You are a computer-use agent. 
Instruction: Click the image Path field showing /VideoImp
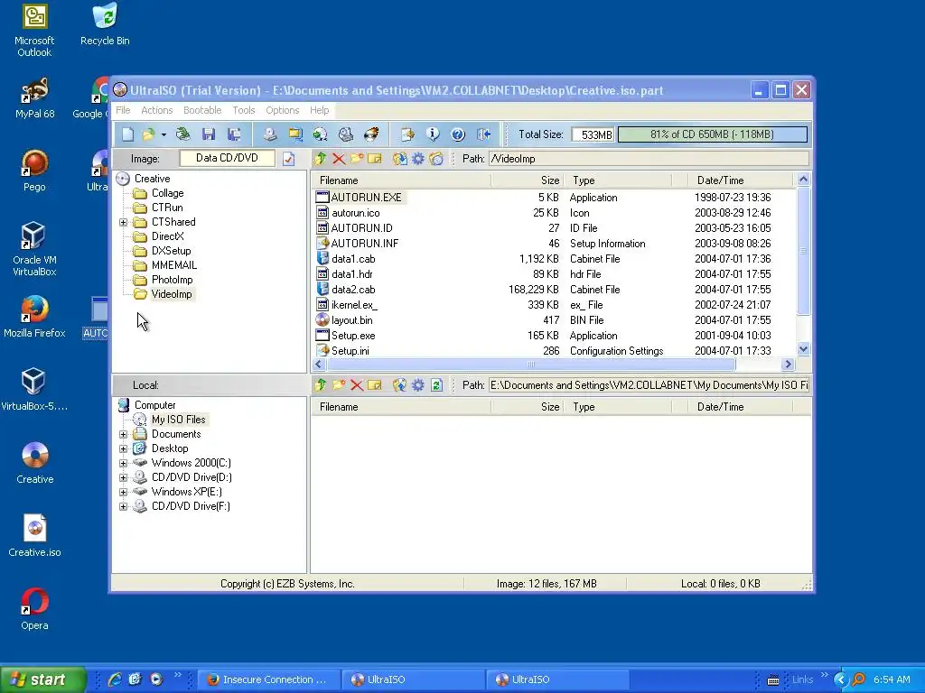(x=649, y=159)
